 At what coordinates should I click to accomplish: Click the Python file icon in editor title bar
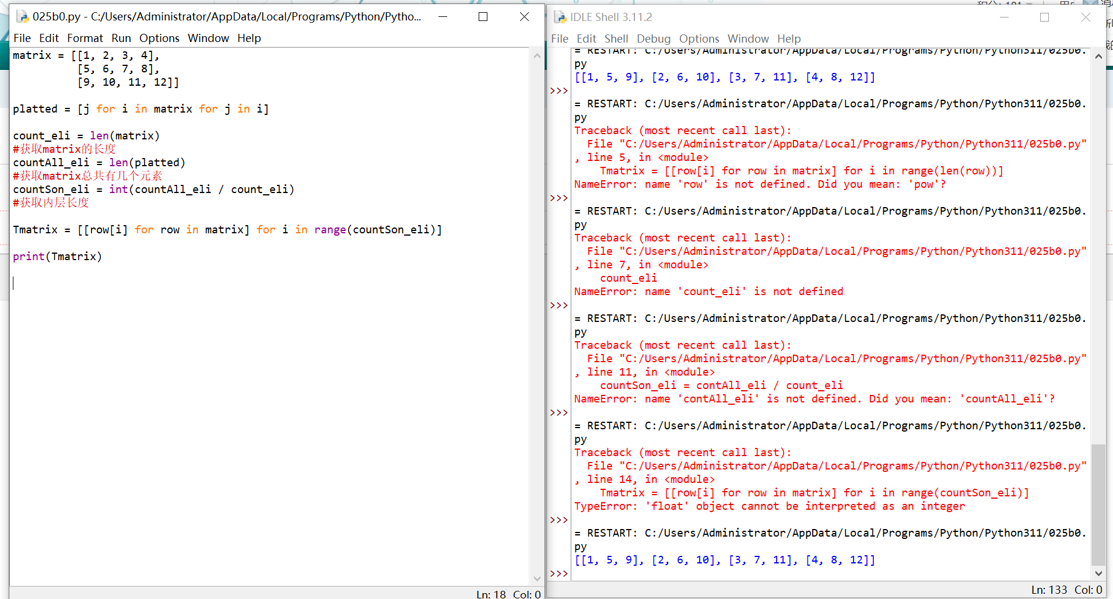coord(22,16)
